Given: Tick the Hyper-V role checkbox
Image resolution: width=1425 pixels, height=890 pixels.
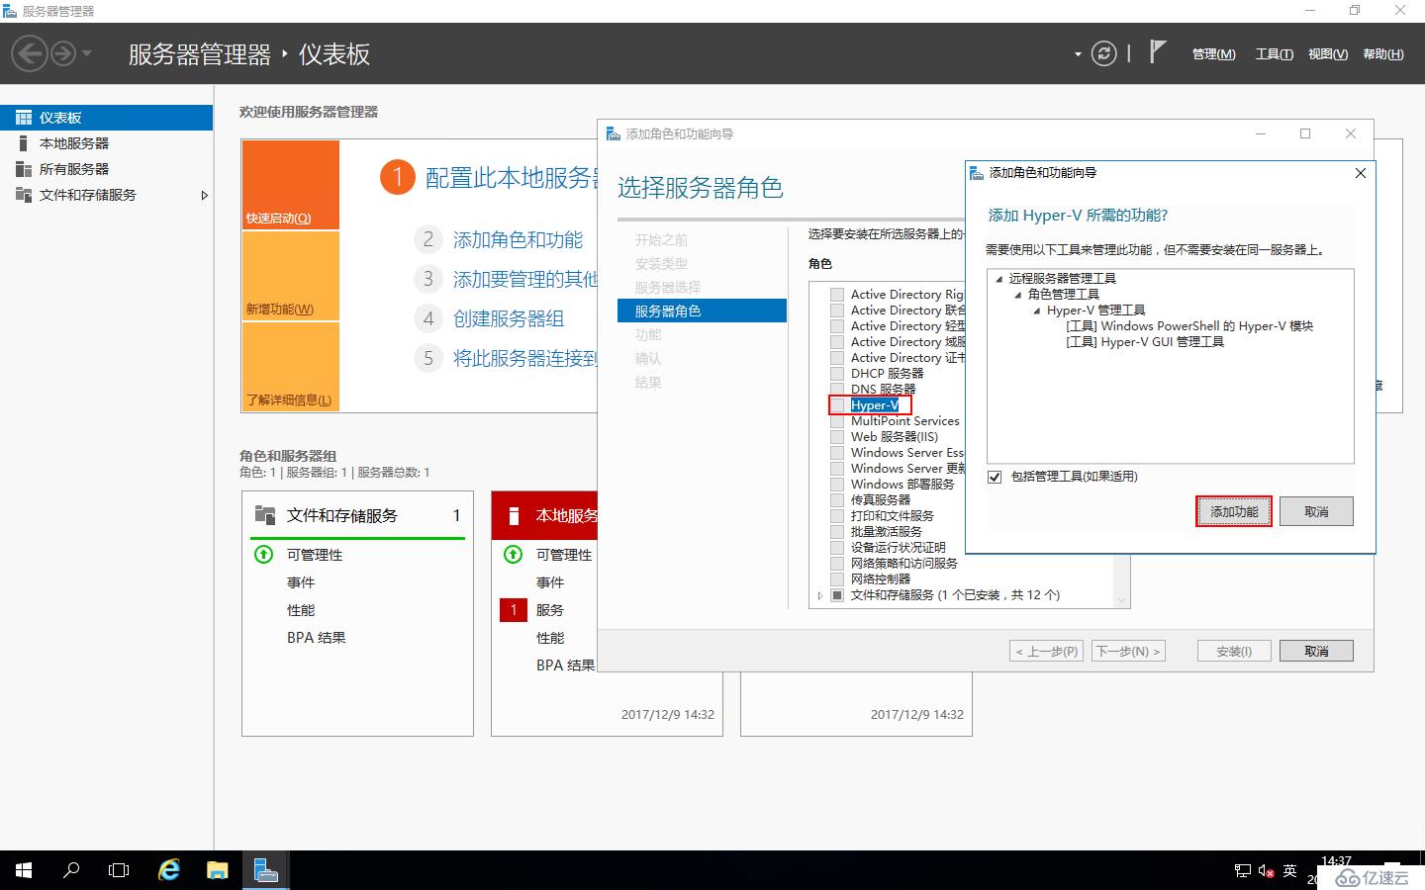Looking at the screenshot, I should click(837, 405).
